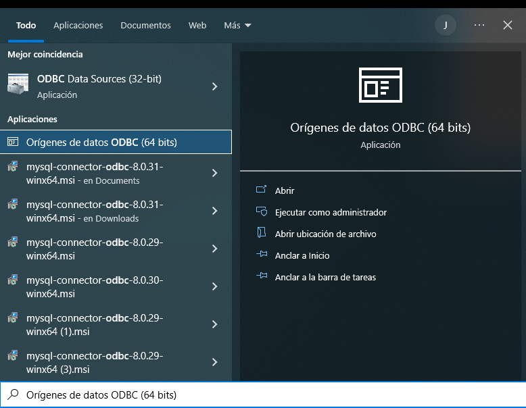Open mysql-connector-odbc-8.0.29-winx64.msi result
Screen dimensions: 526x408
coord(116,249)
